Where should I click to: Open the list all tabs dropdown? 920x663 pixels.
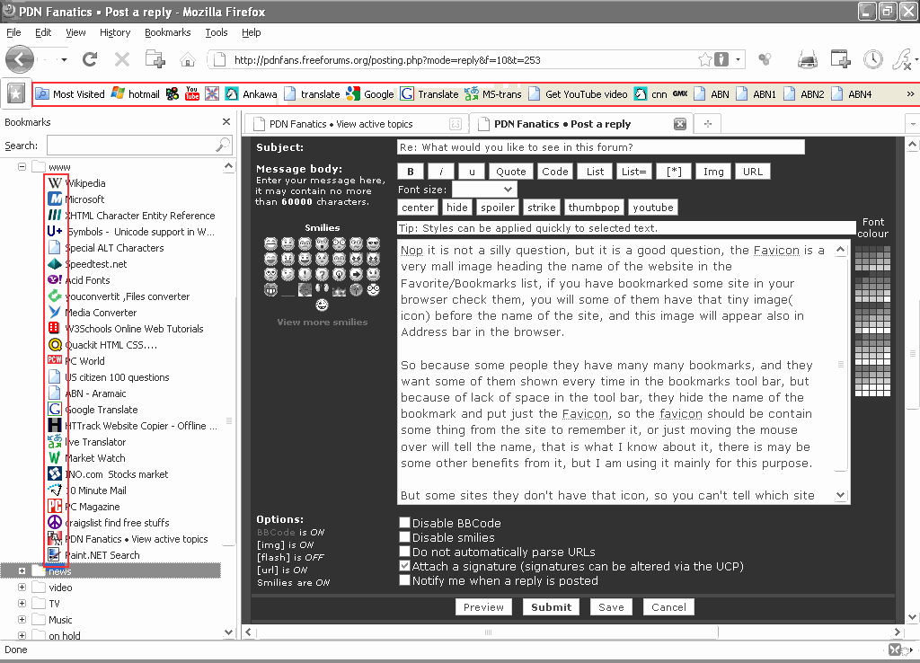tap(913, 124)
